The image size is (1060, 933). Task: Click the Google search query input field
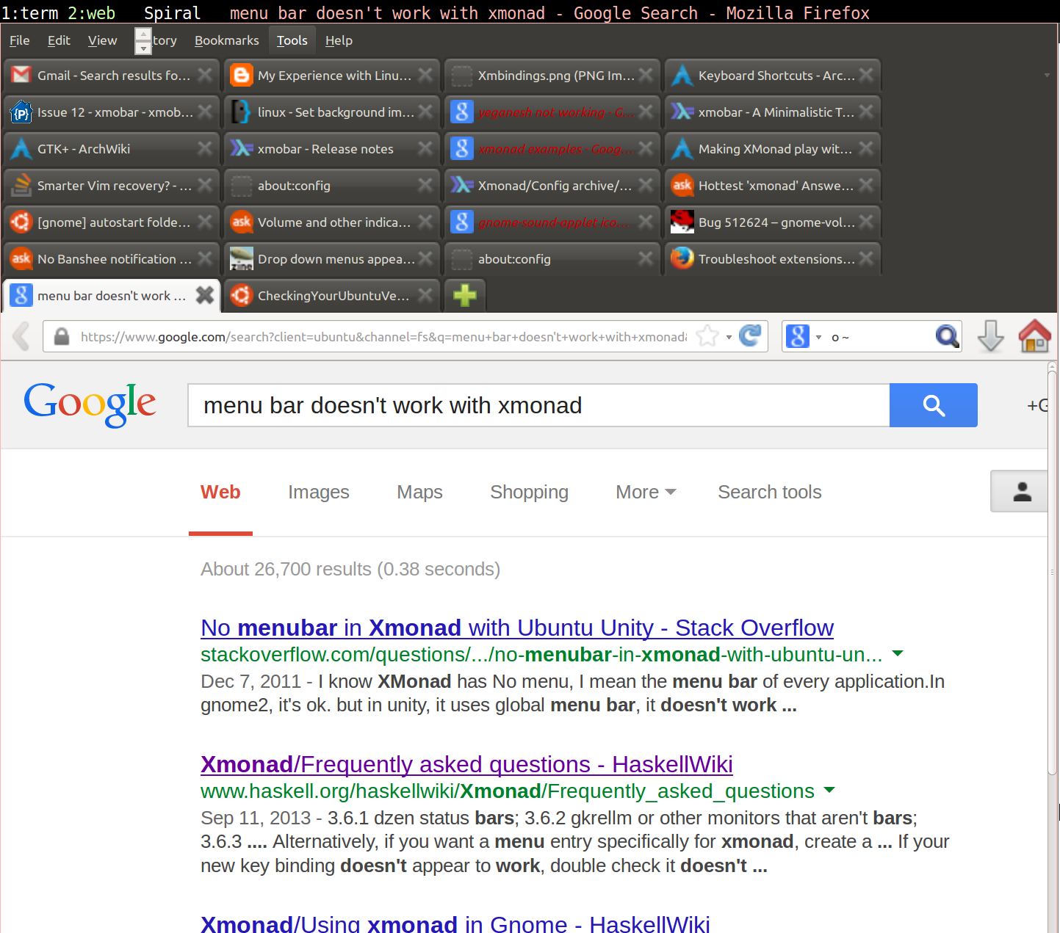pos(538,405)
